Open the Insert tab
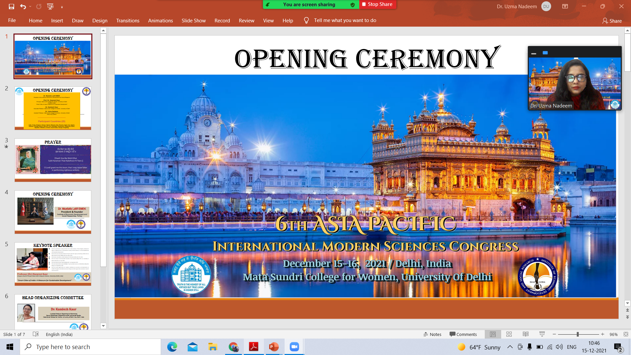This screenshot has width=631, height=355. tap(57, 20)
